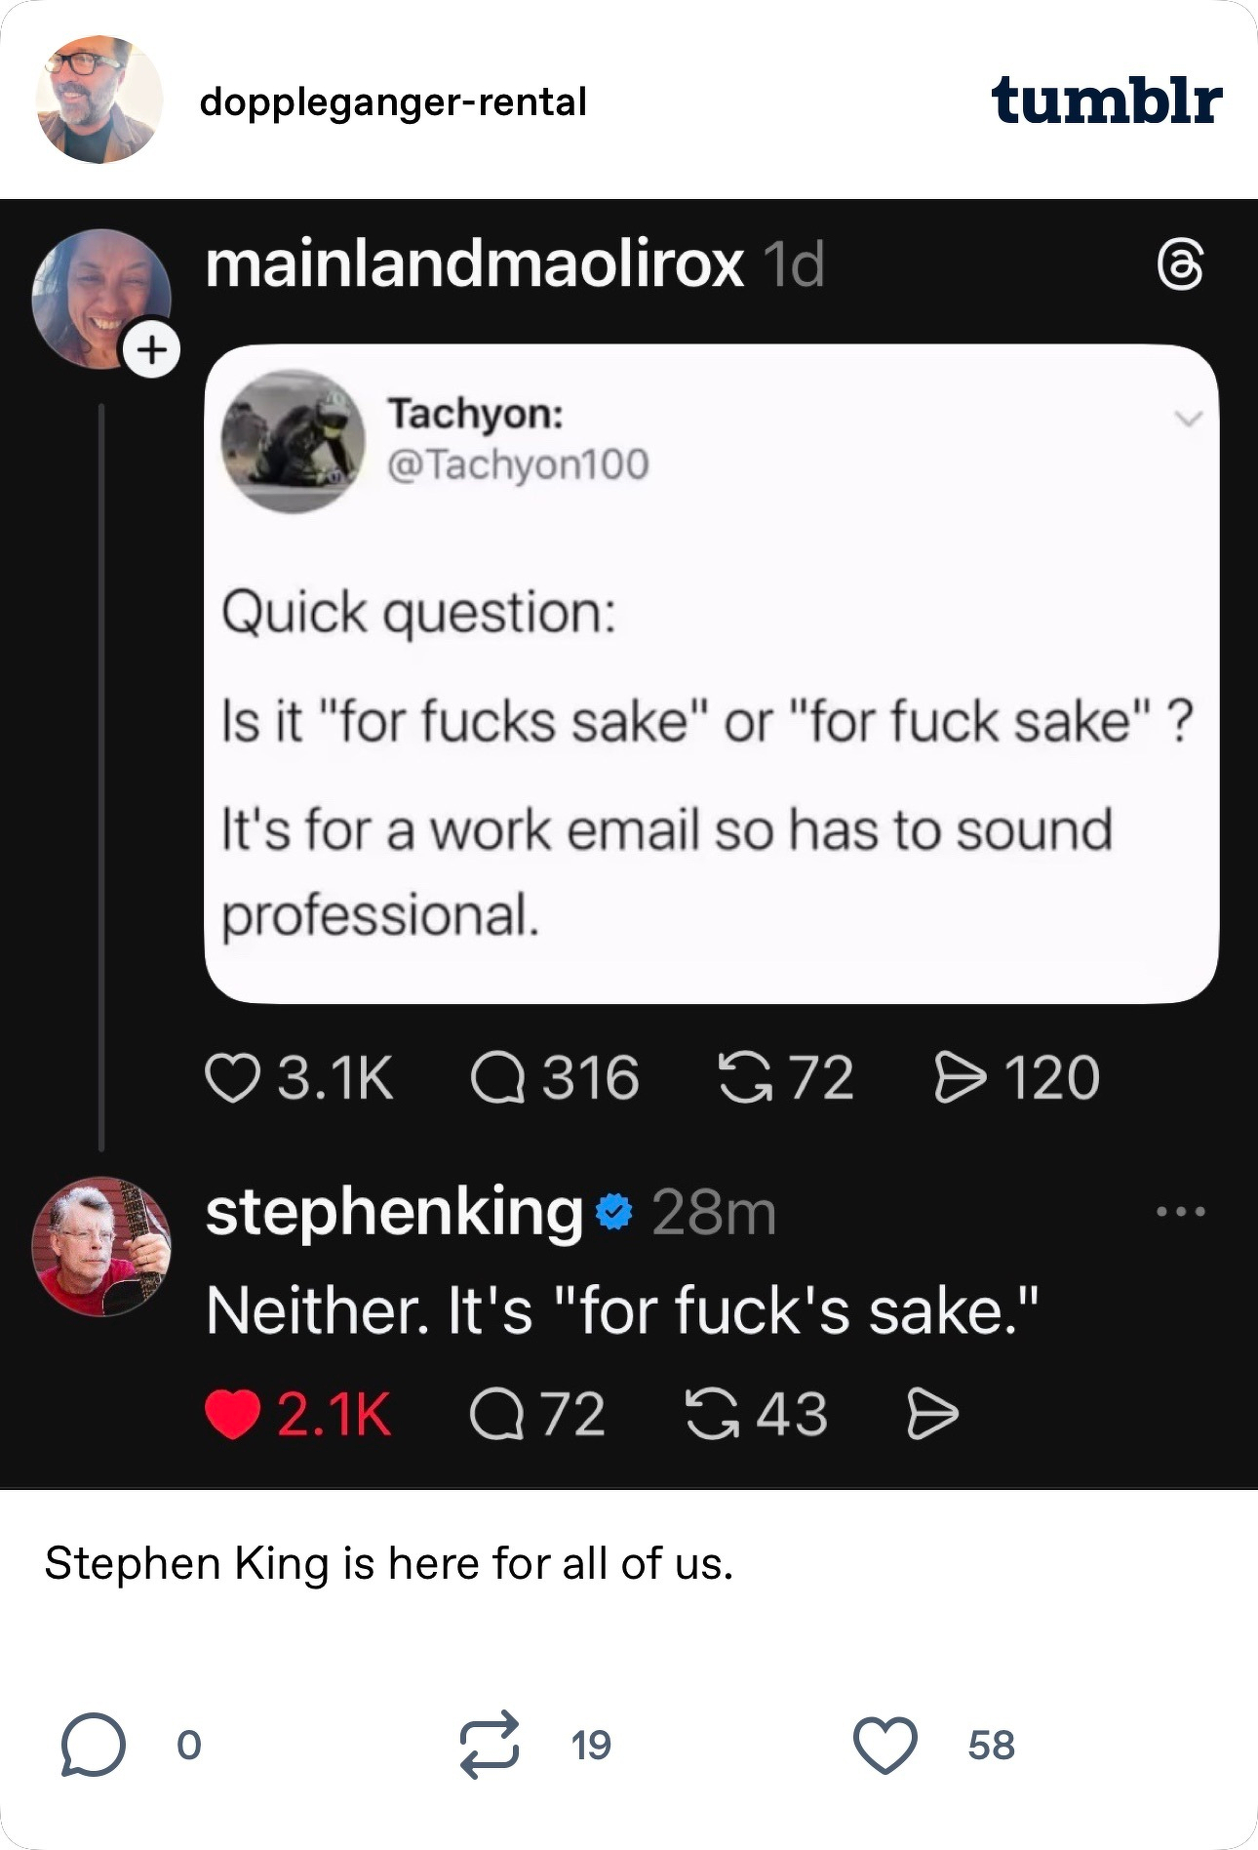
Task: Repost the mainlandmaolirox thread showing 72
Action: click(x=743, y=1078)
